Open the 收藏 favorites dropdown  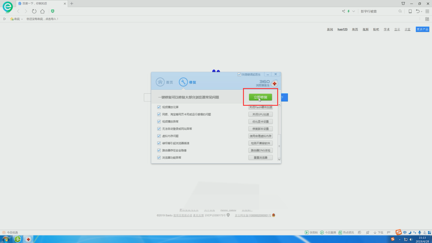(16, 19)
